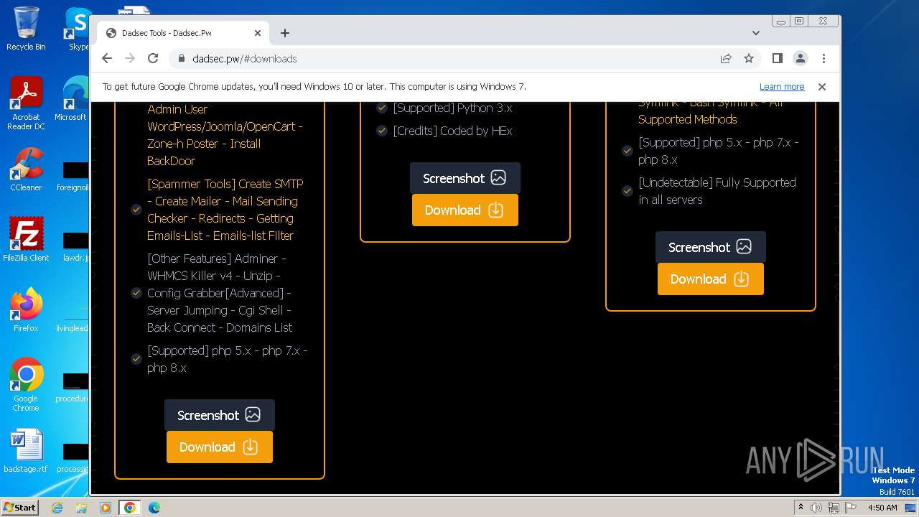Share this page icon in address bar

pos(726,58)
